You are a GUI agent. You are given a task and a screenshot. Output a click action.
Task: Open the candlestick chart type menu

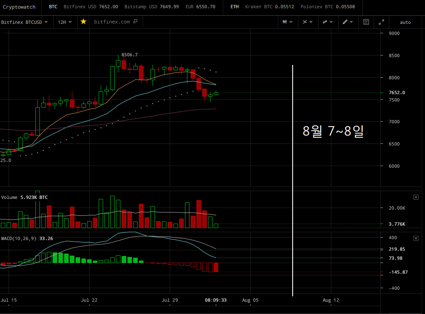[288, 22]
